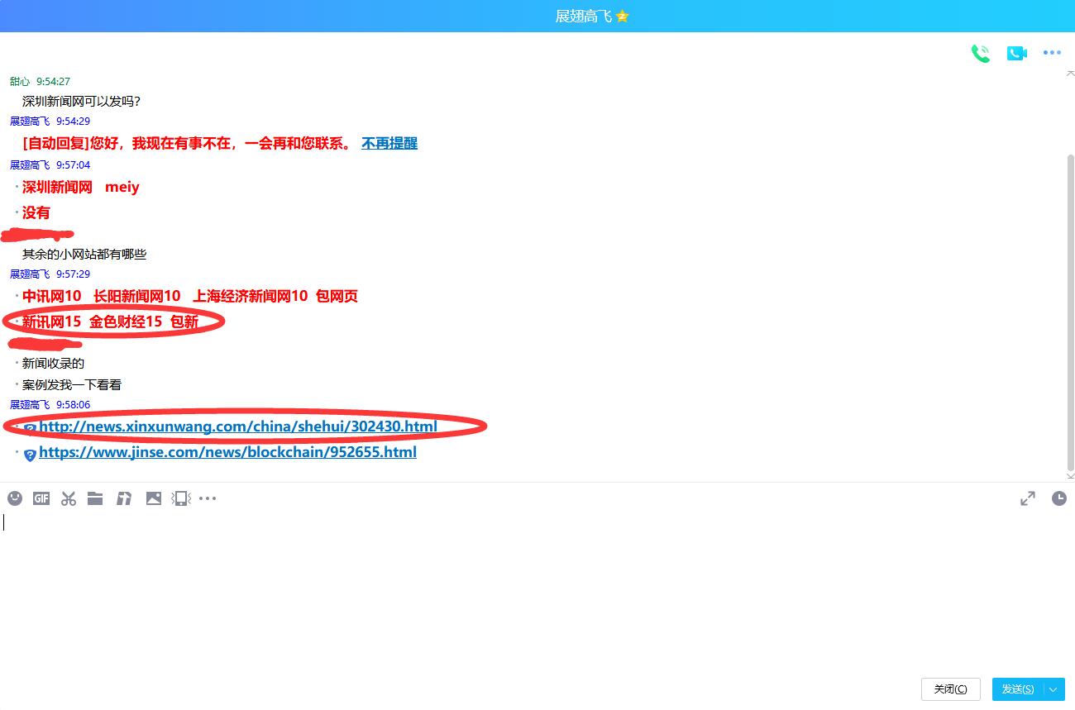The image size is (1075, 710).
Task: Open the folder icon to send a file
Action: click(x=95, y=498)
